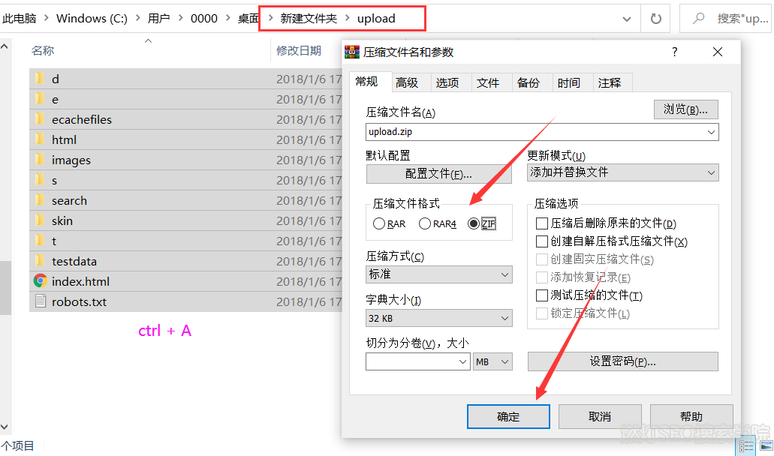Sort by 修改日期 column header
774x456 pixels.
click(299, 50)
